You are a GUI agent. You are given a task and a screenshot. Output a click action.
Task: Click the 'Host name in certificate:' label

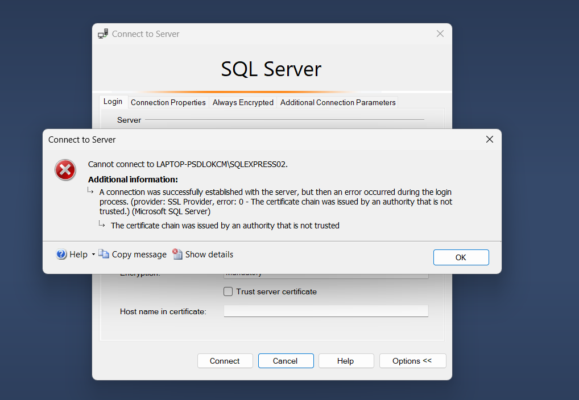point(163,311)
